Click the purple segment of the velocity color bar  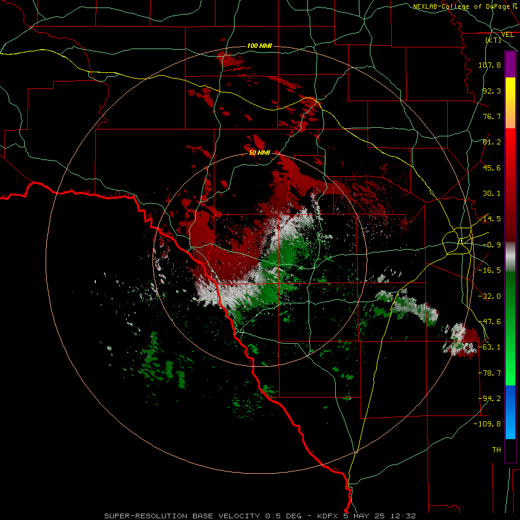click(510, 64)
